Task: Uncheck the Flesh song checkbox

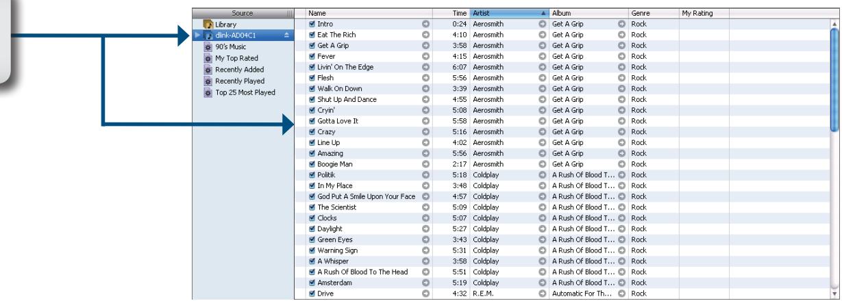Action: [312, 78]
